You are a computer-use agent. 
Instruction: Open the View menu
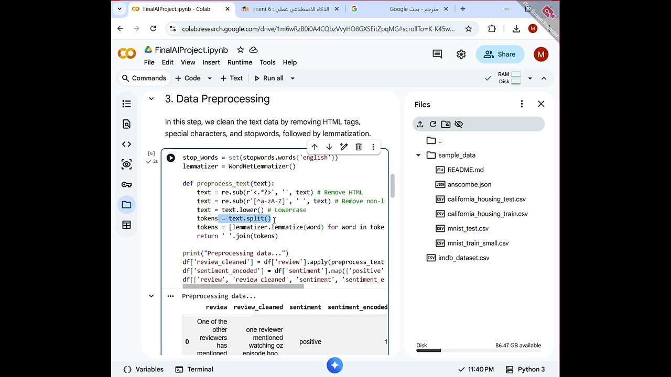[188, 62]
